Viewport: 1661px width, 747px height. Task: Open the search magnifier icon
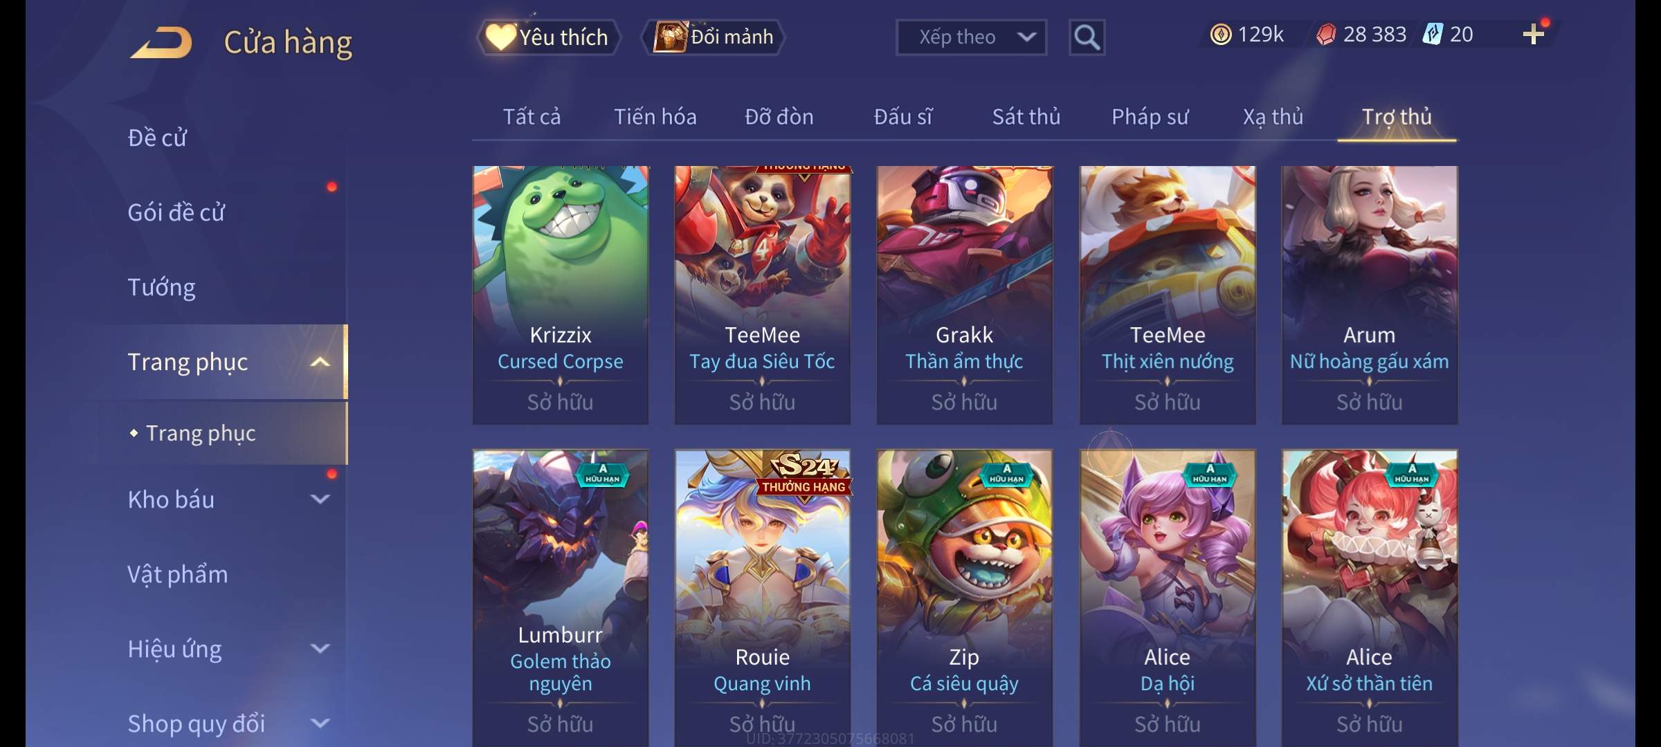pyautogui.click(x=1087, y=37)
